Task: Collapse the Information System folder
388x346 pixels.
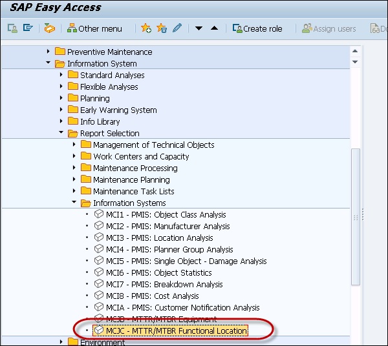Action: (x=48, y=63)
